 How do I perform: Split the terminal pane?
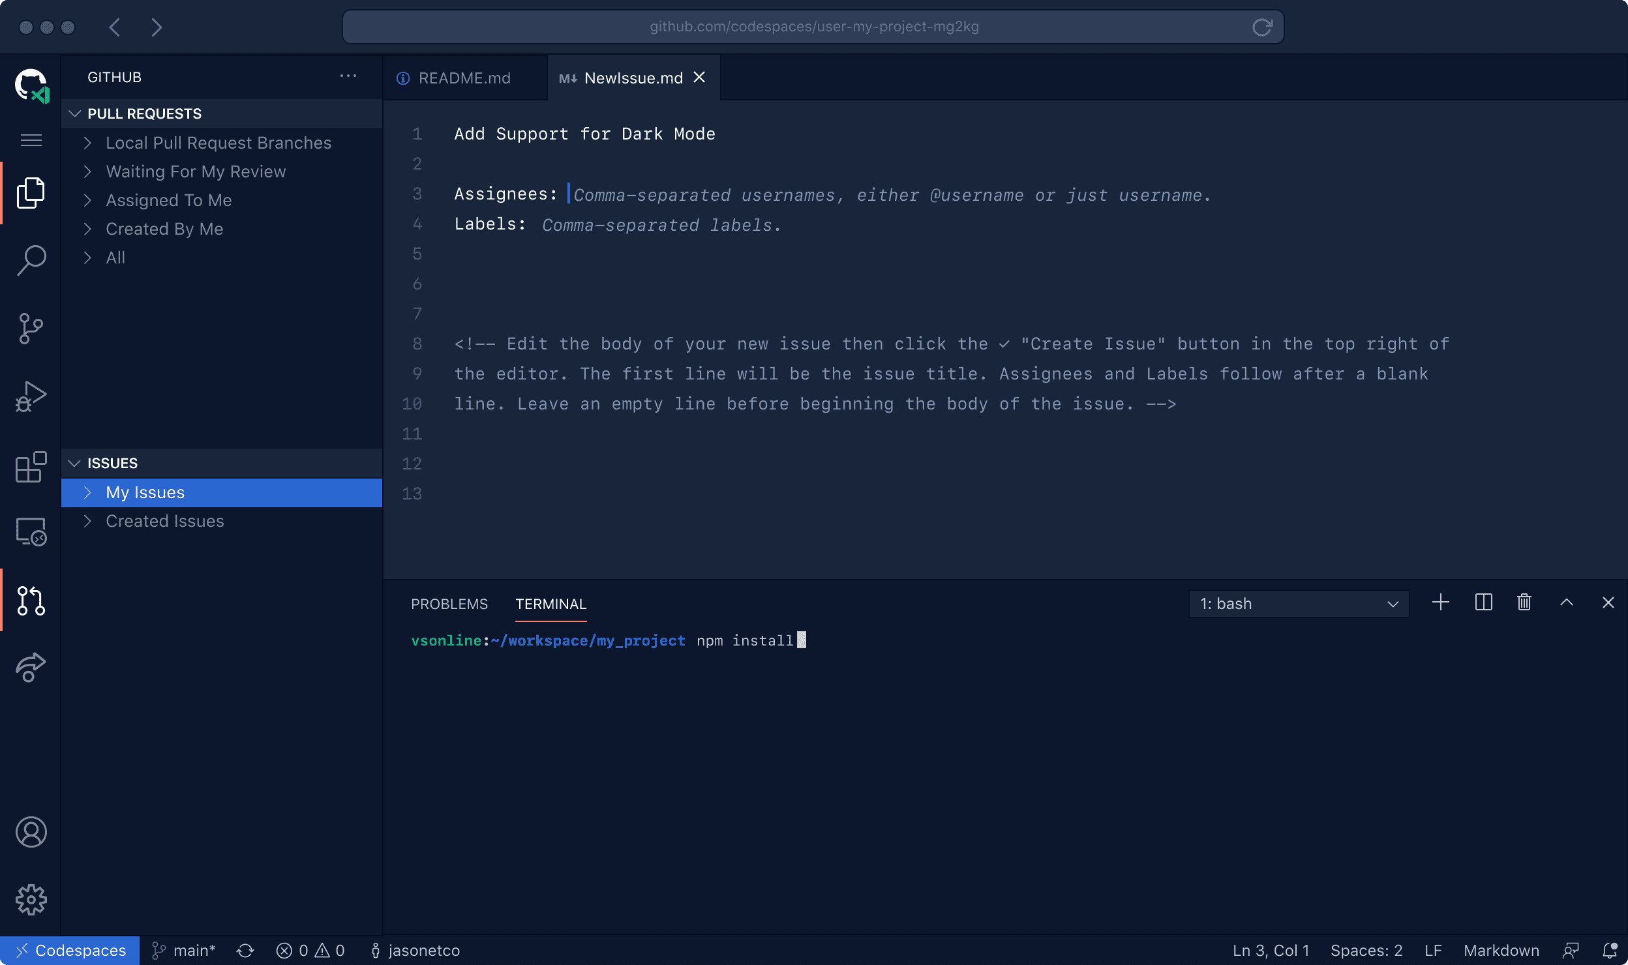[1483, 602]
